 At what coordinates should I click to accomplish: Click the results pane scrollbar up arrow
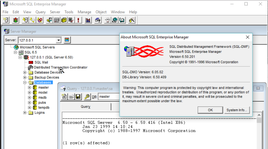[259, 115]
